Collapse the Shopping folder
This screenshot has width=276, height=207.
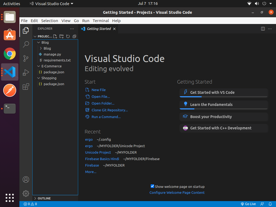(x=39, y=78)
